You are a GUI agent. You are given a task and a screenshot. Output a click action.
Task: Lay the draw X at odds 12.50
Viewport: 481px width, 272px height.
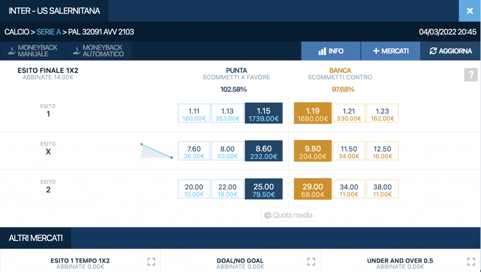pos(382,151)
